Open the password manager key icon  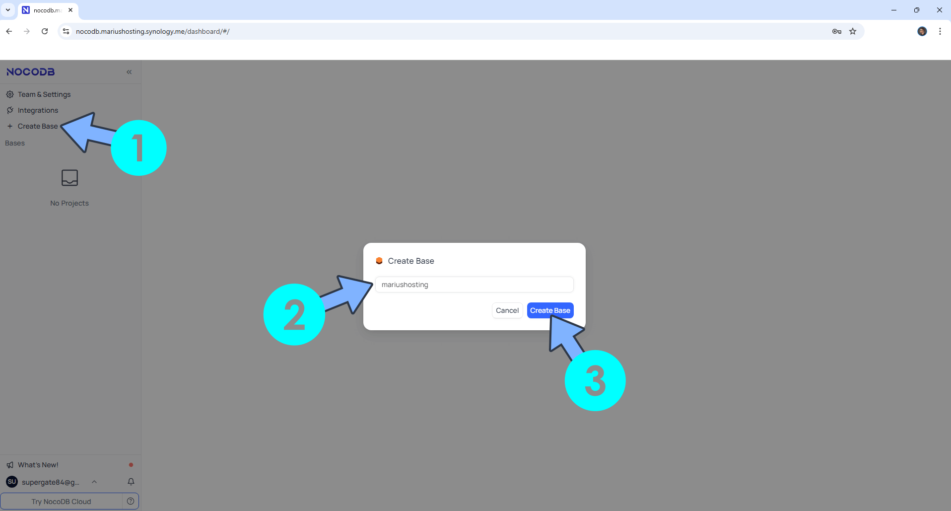837,31
